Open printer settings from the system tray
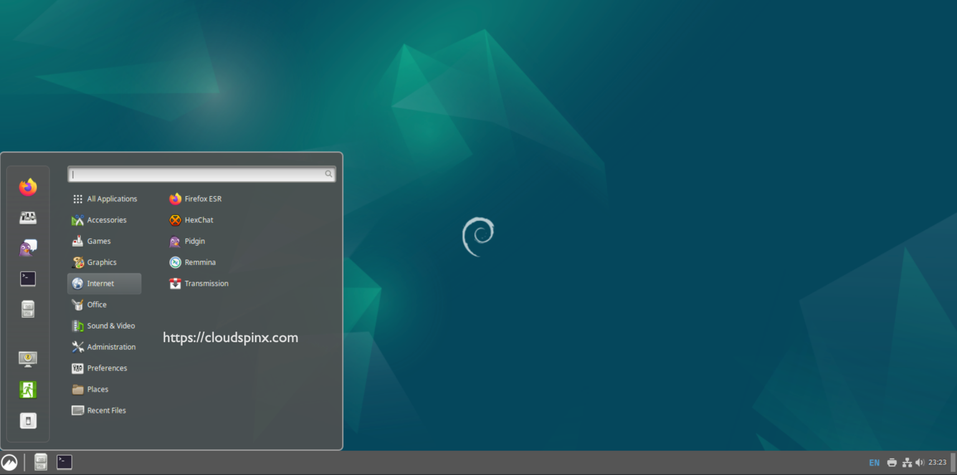The width and height of the screenshot is (957, 475). pyautogui.click(x=892, y=463)
